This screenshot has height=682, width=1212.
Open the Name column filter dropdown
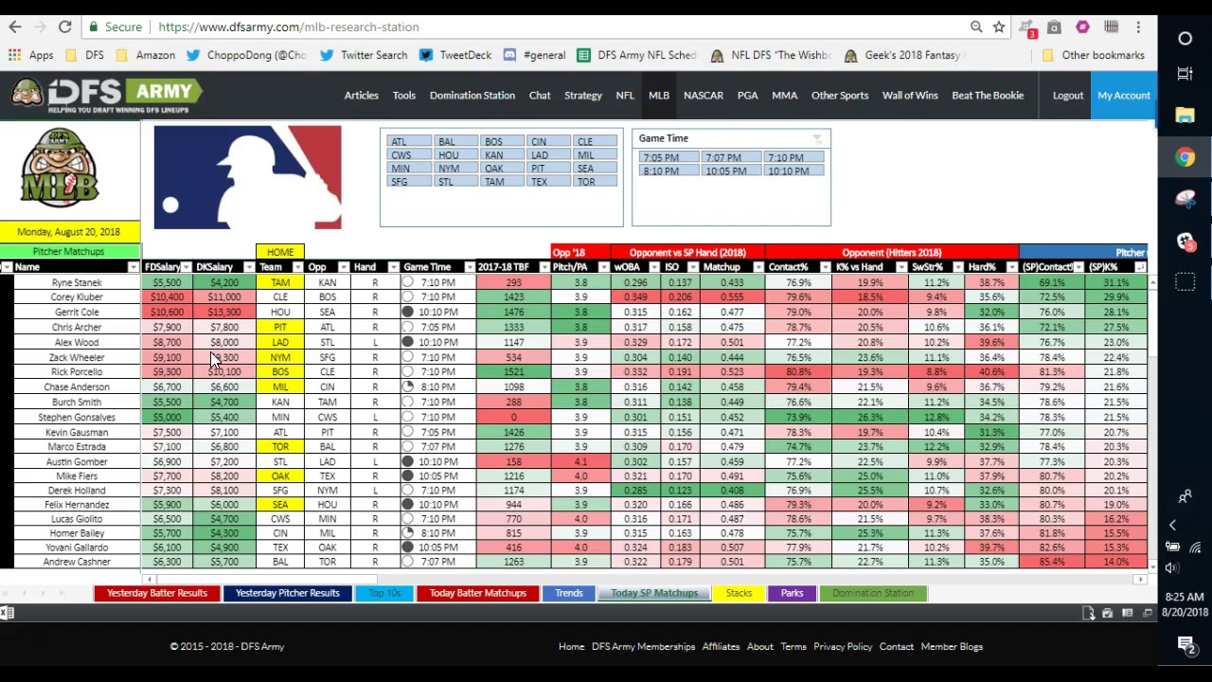point(133,268)
